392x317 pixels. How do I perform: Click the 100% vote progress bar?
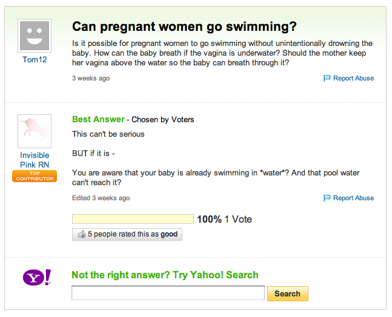pyautogui.click(x=133, y=219)
